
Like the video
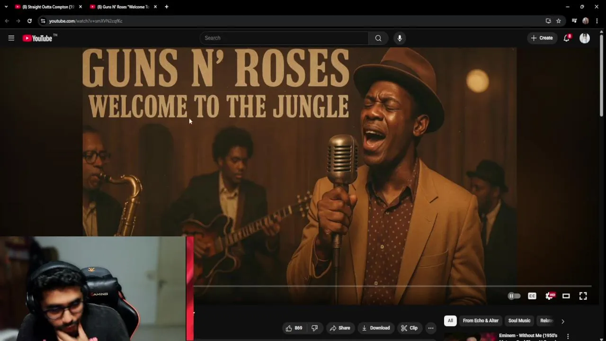tap(294, 328)
